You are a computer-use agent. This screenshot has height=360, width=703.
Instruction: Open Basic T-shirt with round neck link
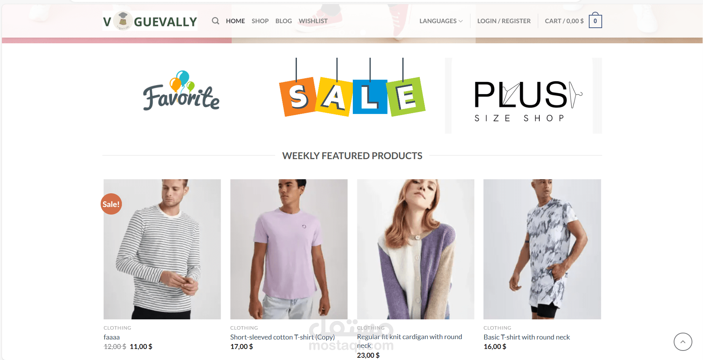(x=527, y=337)
